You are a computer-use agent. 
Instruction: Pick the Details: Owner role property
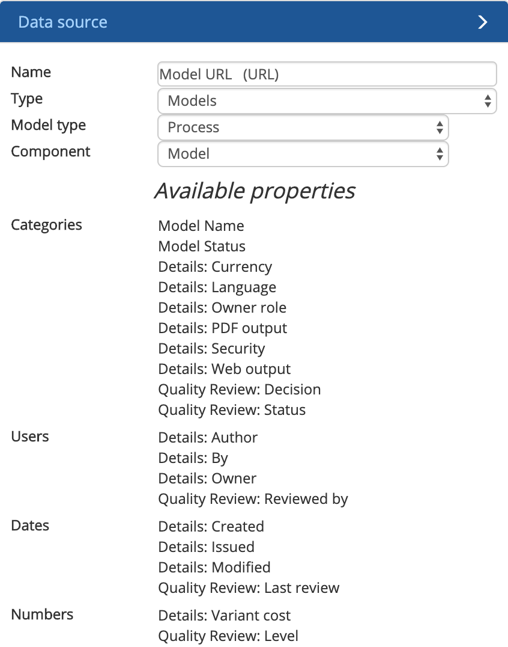click(222, 308)
